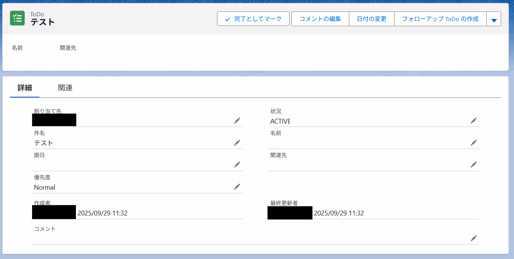Click the 状況 field label
Viewport: 514px width, 259px height.
click(x=276, y=111)
